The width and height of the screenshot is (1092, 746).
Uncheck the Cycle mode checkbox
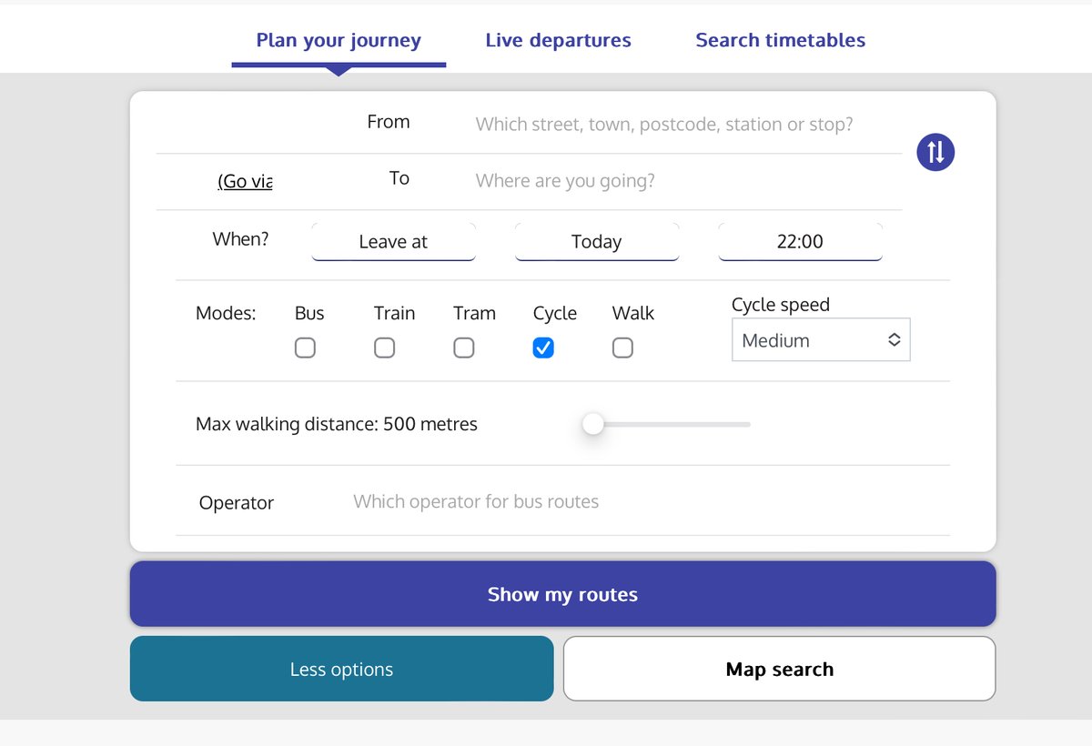543,348
